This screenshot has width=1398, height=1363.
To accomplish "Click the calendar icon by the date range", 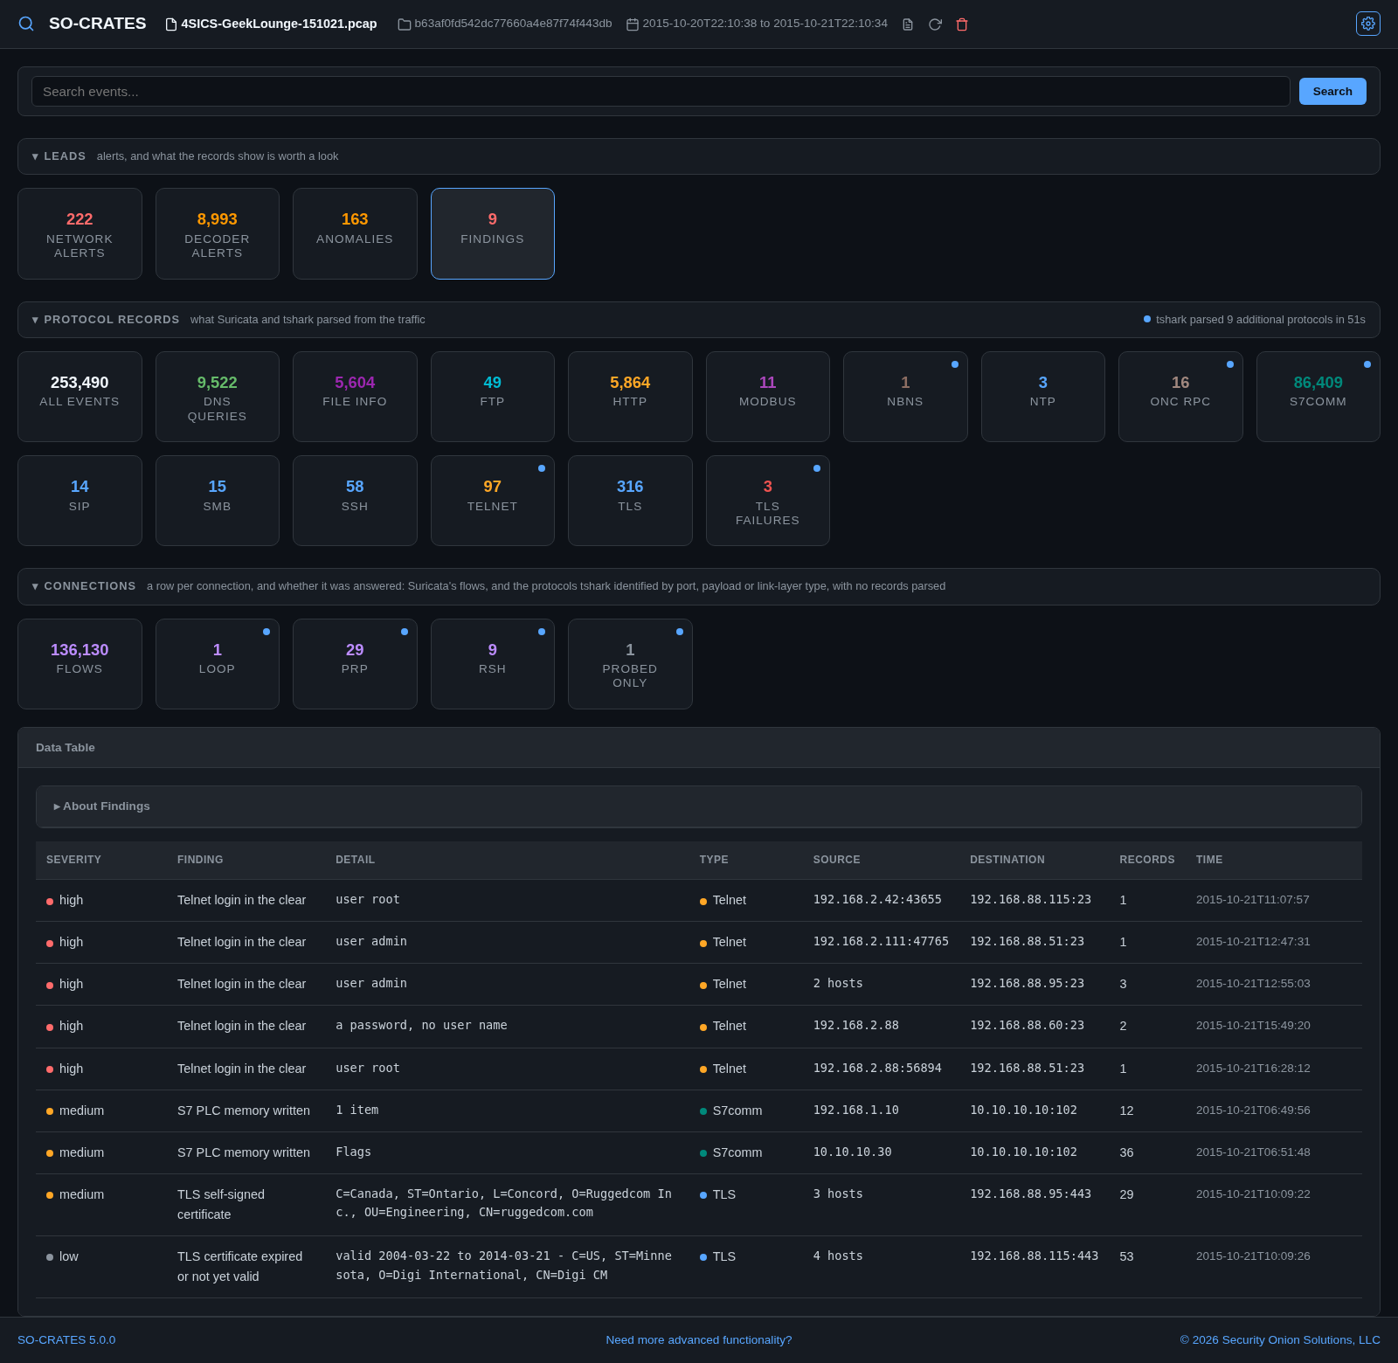I will (x=633, y=24).
